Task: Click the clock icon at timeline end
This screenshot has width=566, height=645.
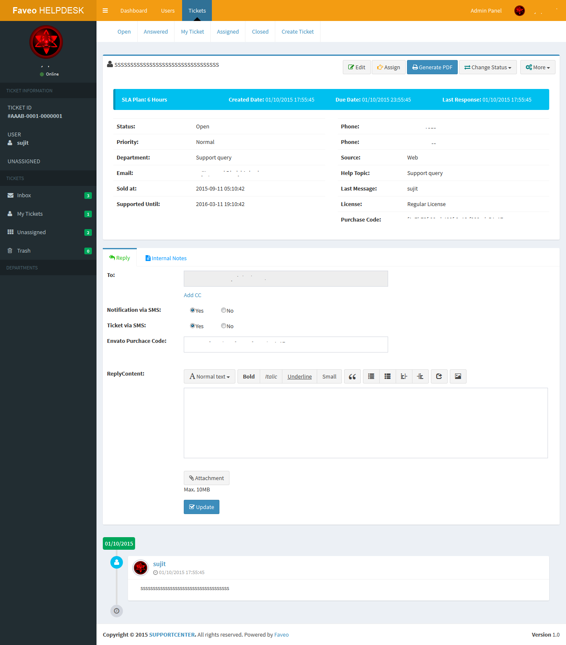Action: [x=117, y=611]
